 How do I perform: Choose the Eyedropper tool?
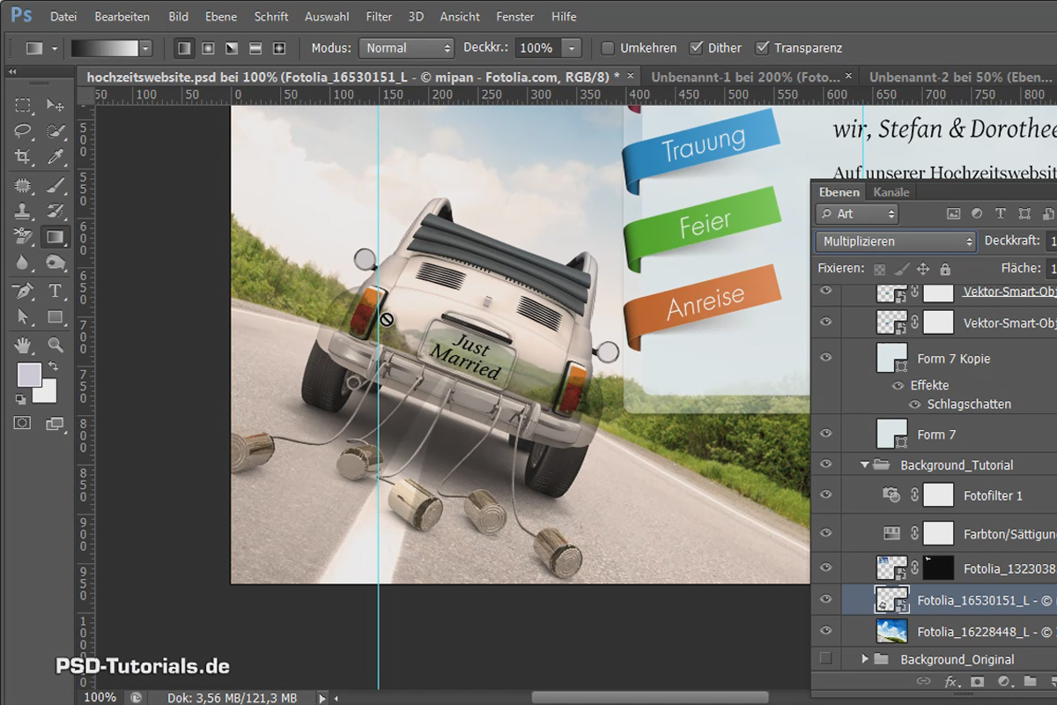55,157
